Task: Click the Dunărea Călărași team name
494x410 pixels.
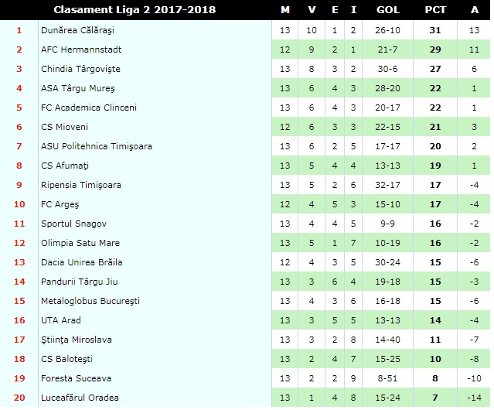Action: click(77, 31)
